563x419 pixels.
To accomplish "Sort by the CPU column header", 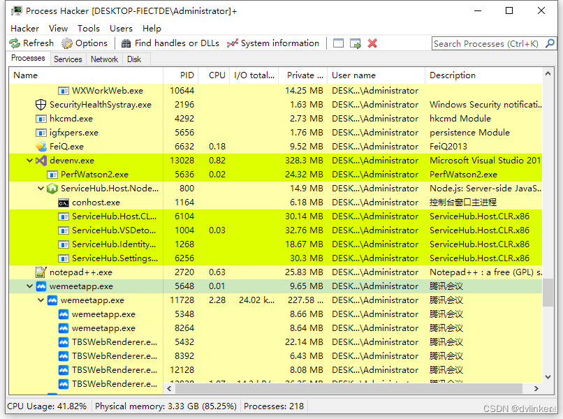I will tap(214, 75).
